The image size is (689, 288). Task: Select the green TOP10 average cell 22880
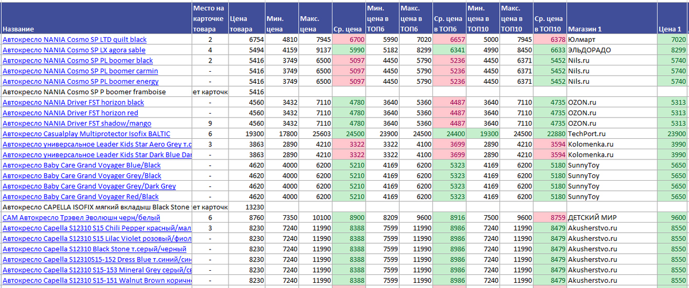[x=549, y=133]
